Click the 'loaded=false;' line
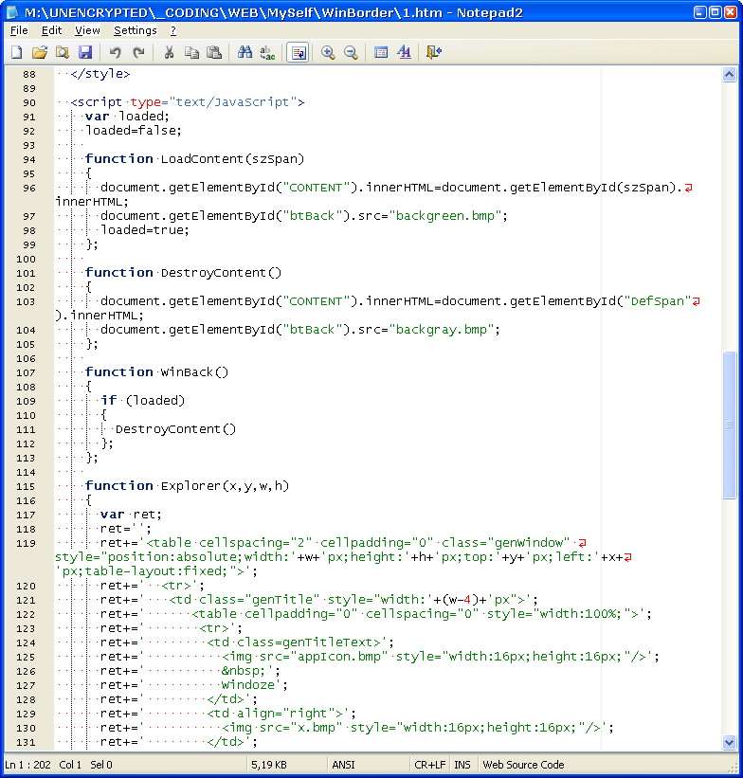This screenshot has width=743, height=778. (134, 131)
